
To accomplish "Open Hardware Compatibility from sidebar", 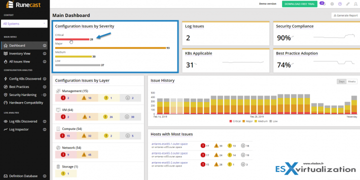I will [26, 103].
